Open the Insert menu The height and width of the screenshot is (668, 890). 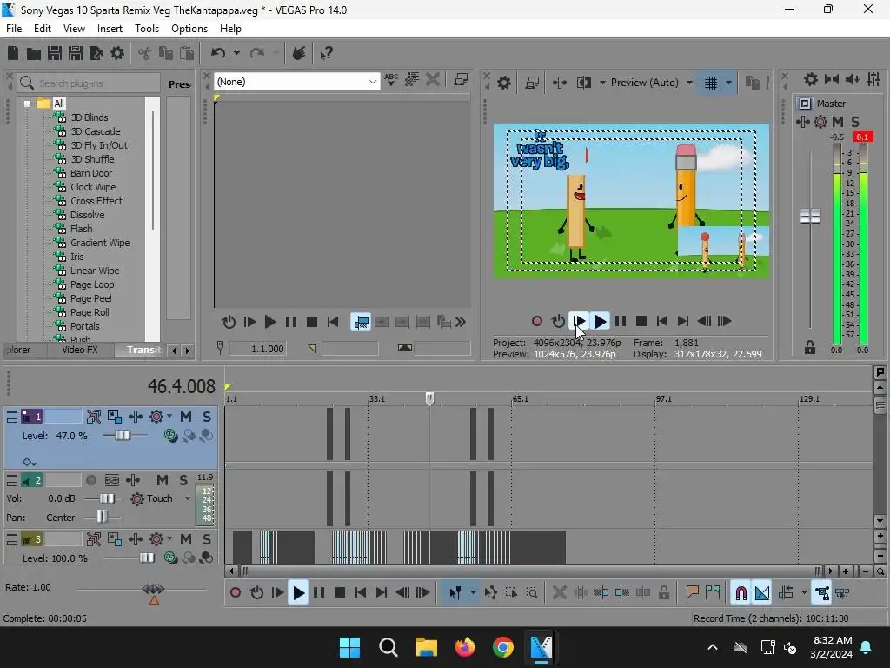(x=110, y=29)
